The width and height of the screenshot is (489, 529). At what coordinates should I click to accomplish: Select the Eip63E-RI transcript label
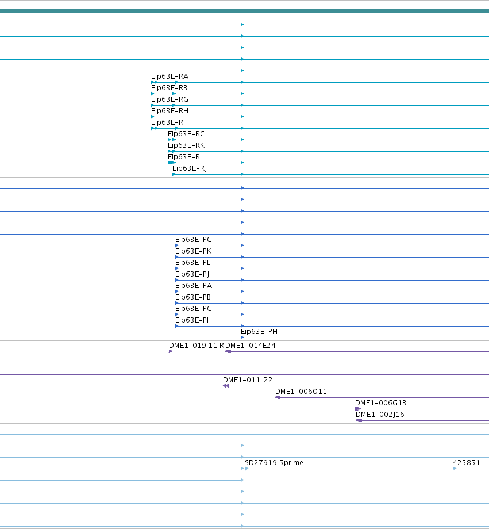[x=168, y=122]
